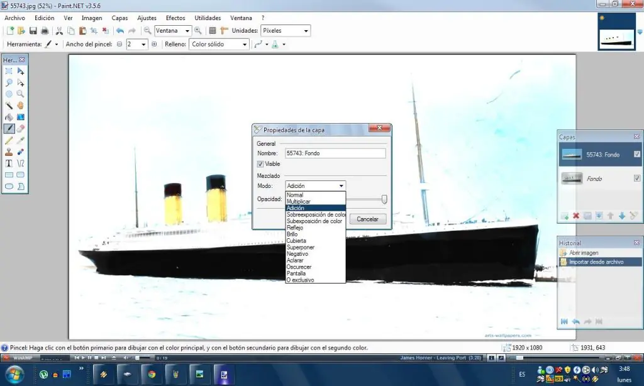644x386 pixels.
Task: Select the Zoom magnifier tool in Tools panel
Action: point(21,94)
